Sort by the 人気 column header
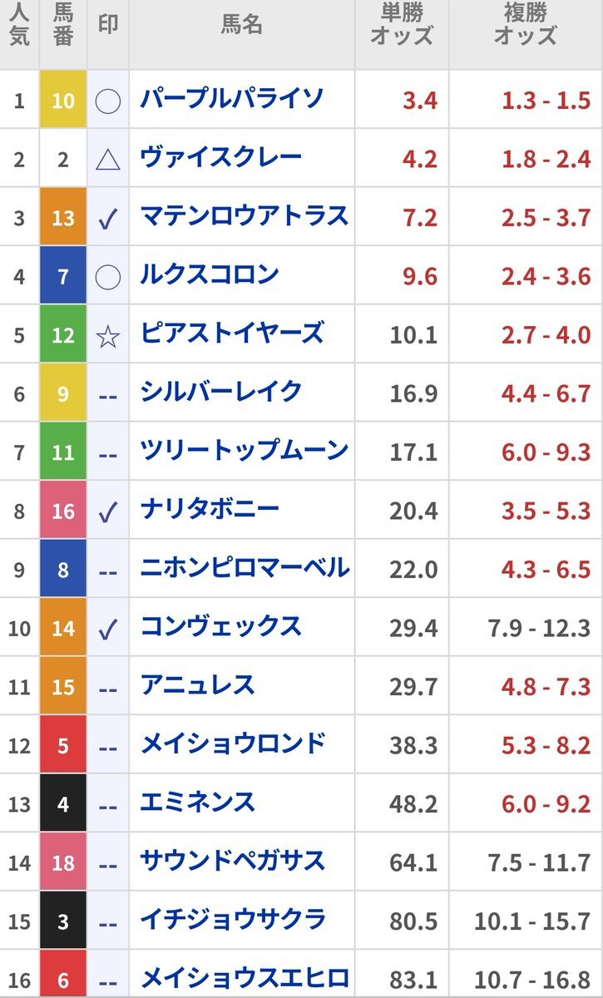This screenshot has width=603, height=998. [x=20, y=25]
